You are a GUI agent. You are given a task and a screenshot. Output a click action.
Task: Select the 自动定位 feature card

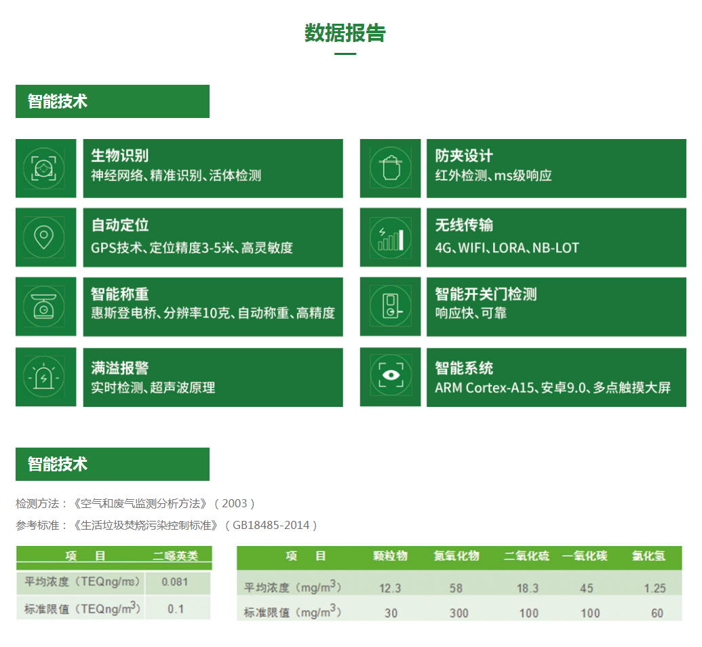[x=213, y=237]
